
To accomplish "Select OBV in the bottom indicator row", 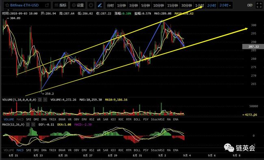I will (x=76, y=150).
